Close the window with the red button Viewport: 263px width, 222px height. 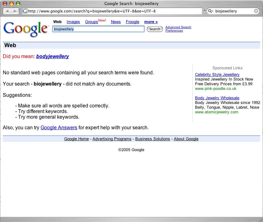pos(5,3)
